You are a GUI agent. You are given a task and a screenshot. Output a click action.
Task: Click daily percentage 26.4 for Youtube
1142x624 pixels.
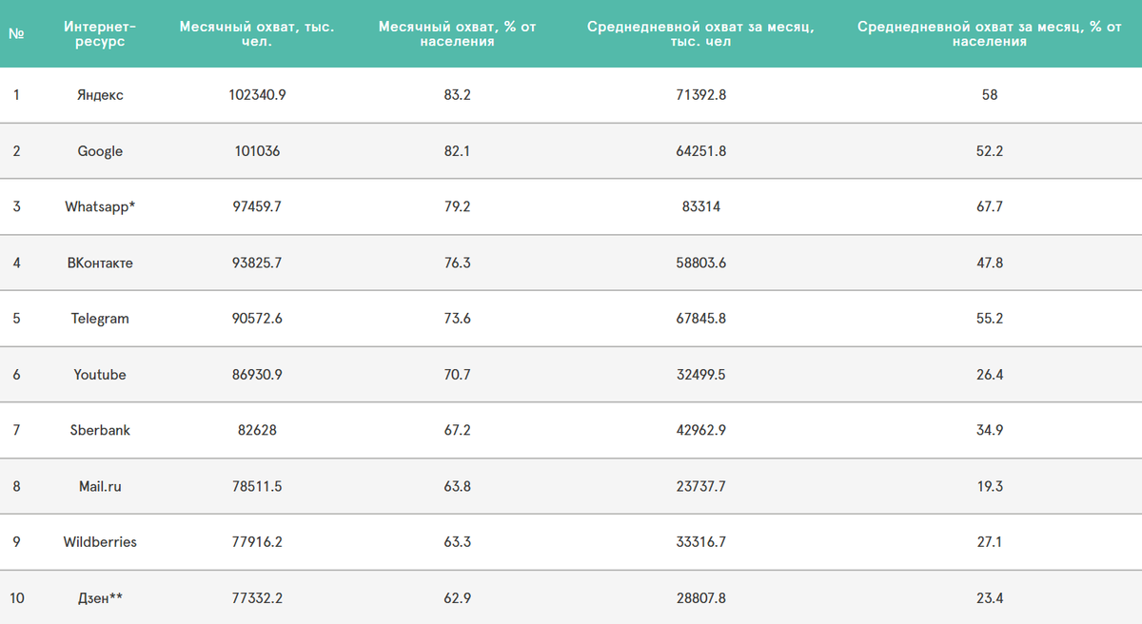click(990, 375)
